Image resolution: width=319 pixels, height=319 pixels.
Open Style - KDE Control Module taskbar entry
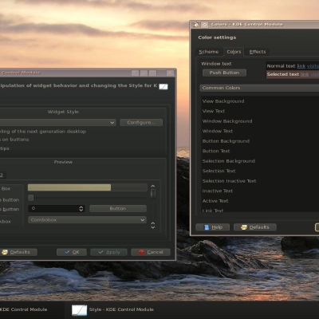[x=113, y=310]
